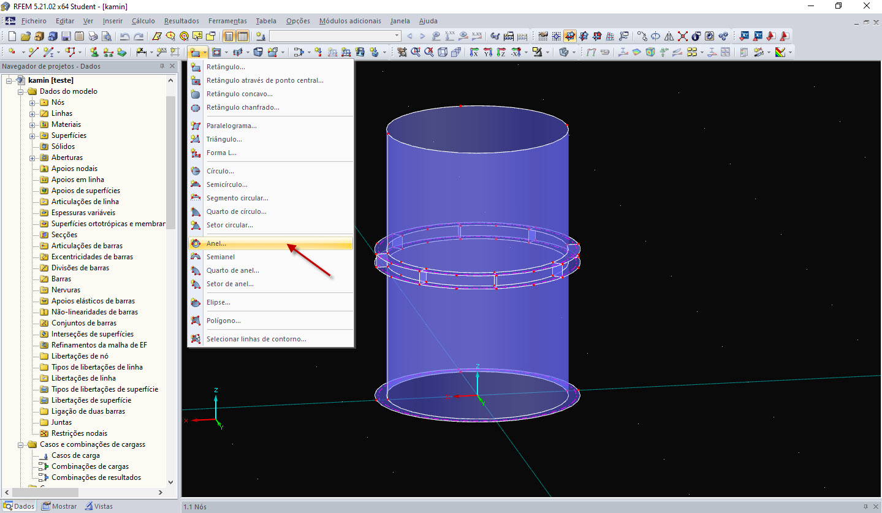Click the nodal support tool icon

[94, 52]
